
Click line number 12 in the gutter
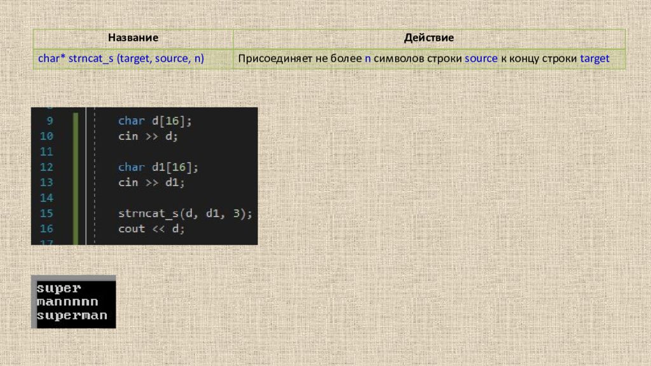46,167
